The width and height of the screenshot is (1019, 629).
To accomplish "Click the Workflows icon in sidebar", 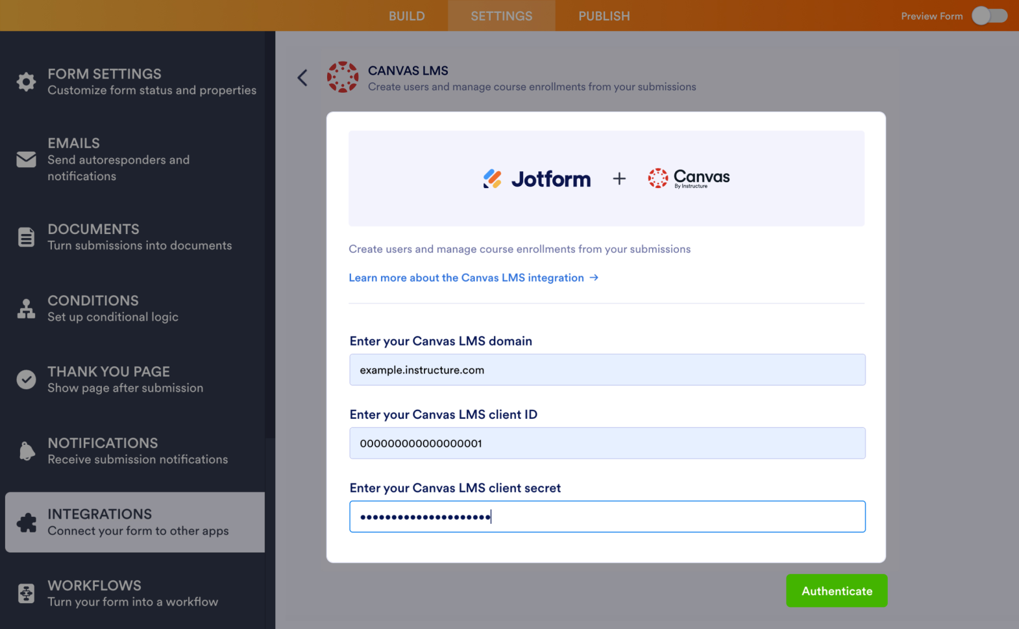I will tap(26, 593).
